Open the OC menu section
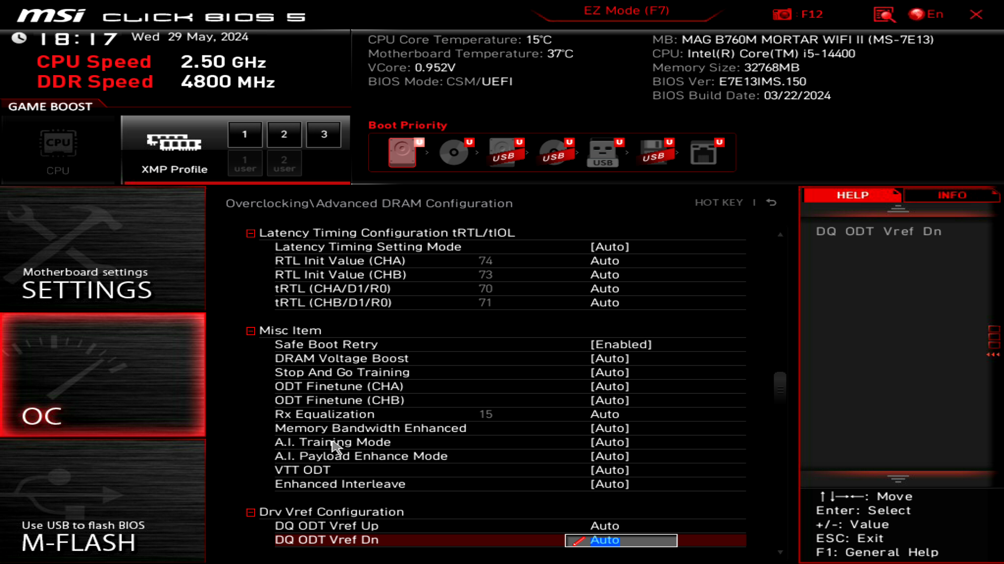The image size is (1004, 564). pyautogui.click(x=103, y=375)
